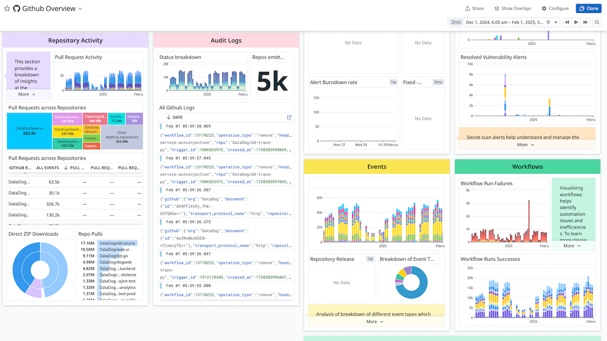The image size is (607, 341).
Task: Click the table row with 63.5k
Action: [x=75, y=182]
